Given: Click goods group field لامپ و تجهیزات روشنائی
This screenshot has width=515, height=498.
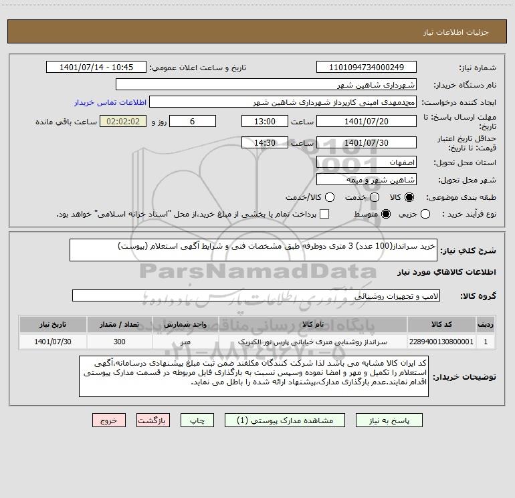Looking at the screenshot, I should 256,295.
